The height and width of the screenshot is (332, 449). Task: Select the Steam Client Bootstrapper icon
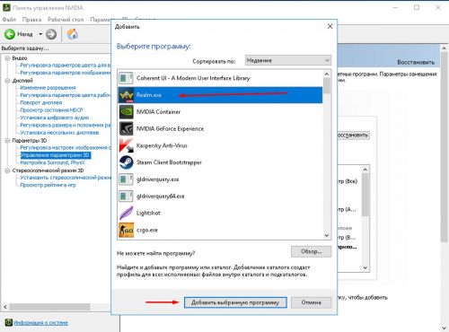pos(126,162)
